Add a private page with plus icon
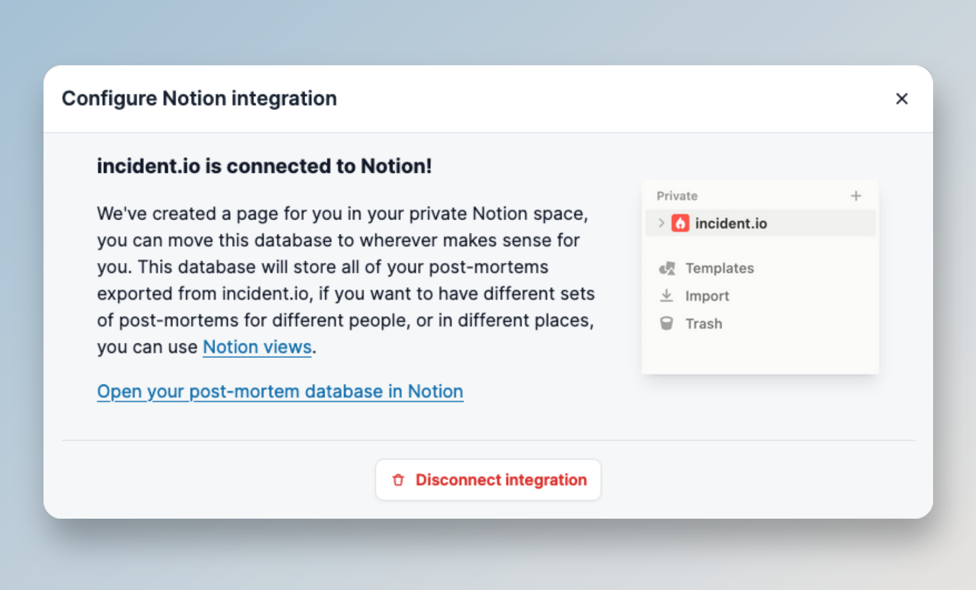The image size is (976, 590). [856, 196]
